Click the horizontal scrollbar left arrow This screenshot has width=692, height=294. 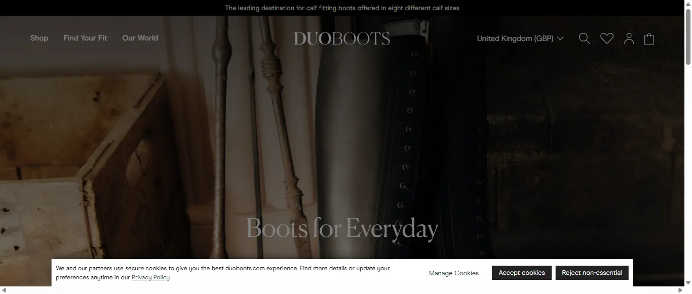click(x=4, y=290)
